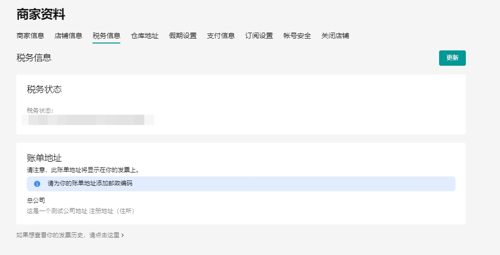
Task: Select the 税务信息 tab
Action: pyautogui.click(x=106, y=36)
